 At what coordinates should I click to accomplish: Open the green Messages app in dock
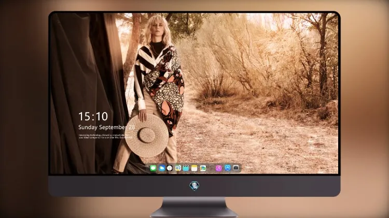[153, 168]
